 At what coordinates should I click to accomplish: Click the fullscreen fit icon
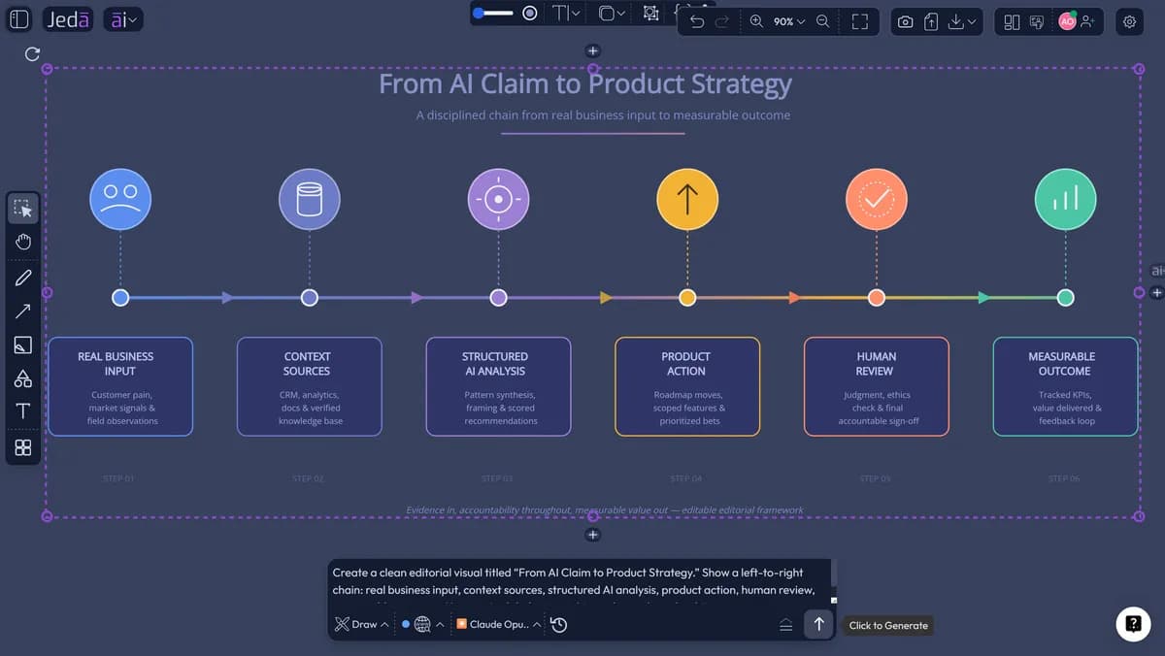pyautogui.click(x=859, y=21)
